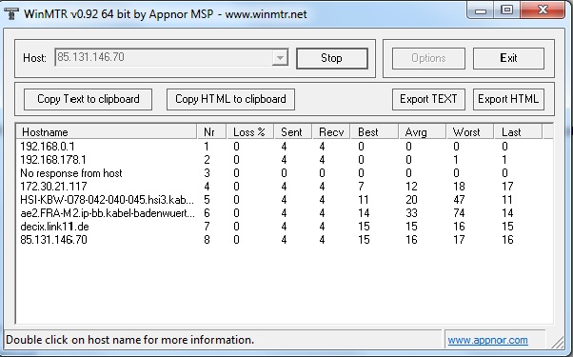Screen dimensions: 573x357
Task: Copy HTML to clipboard
Action: [x=230, y=99]
